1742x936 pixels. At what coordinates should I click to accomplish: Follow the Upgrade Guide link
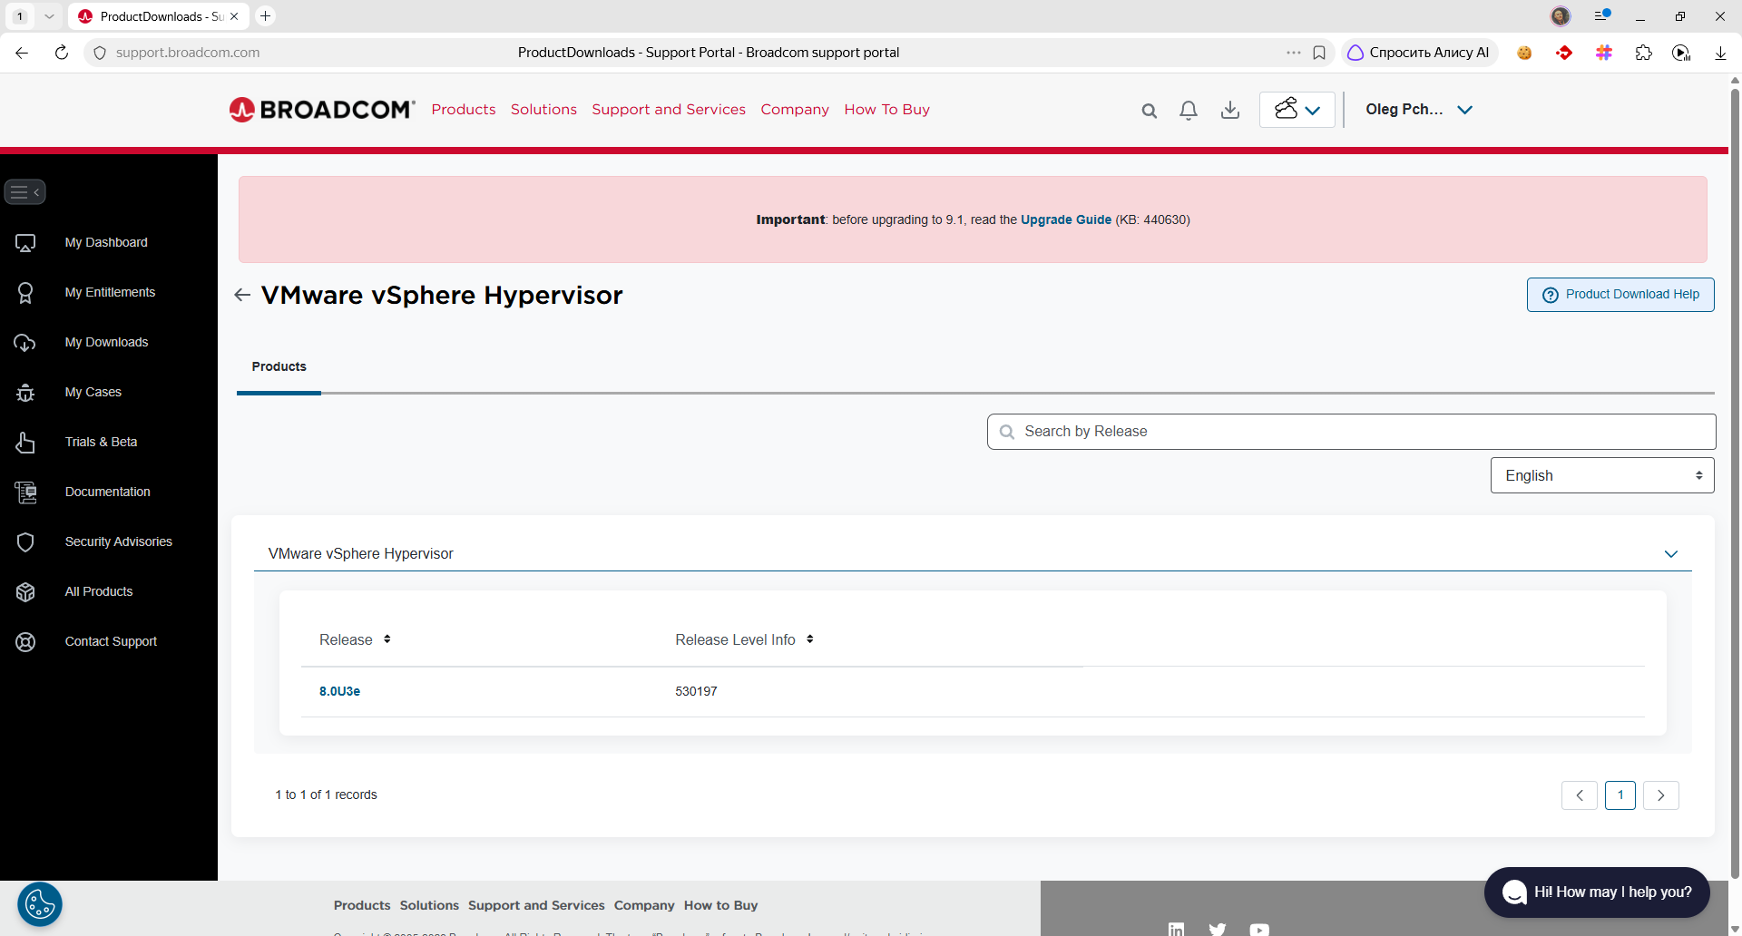[1065, 219]
